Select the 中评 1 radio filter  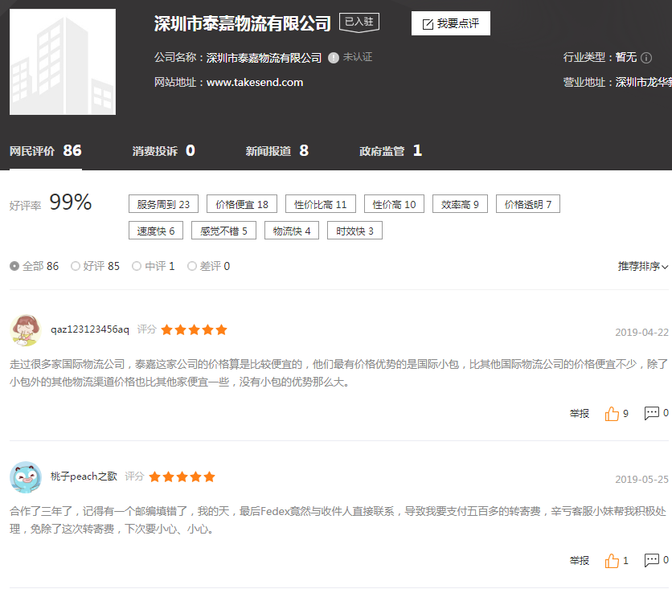point(137,266)
